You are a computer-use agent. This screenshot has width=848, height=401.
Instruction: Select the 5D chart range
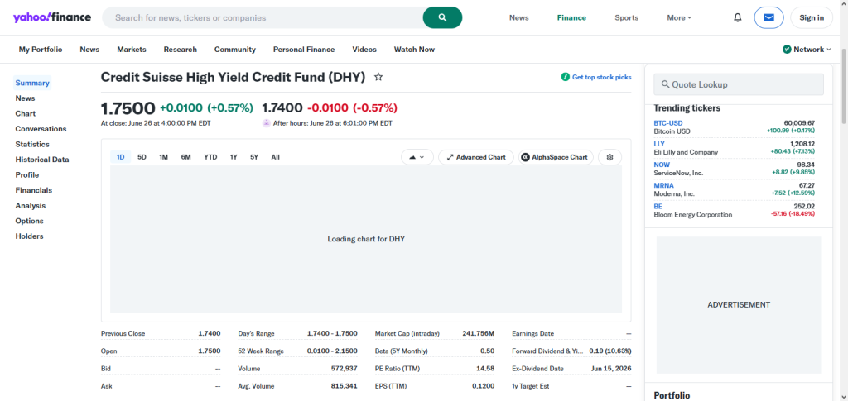142,157
